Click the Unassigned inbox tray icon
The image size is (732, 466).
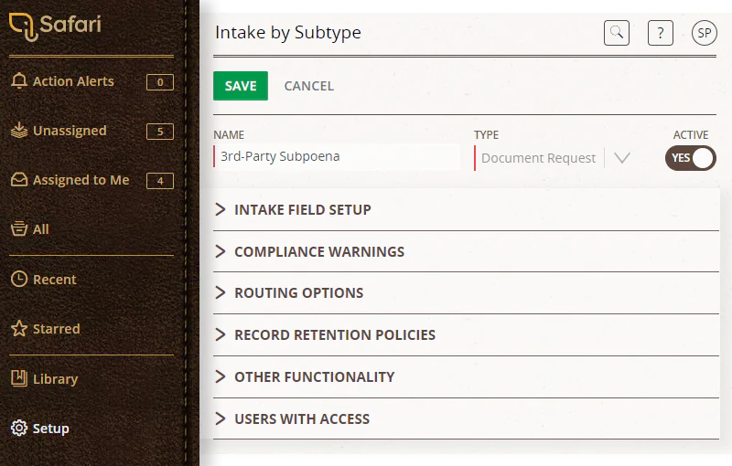[x=19, y=131]
